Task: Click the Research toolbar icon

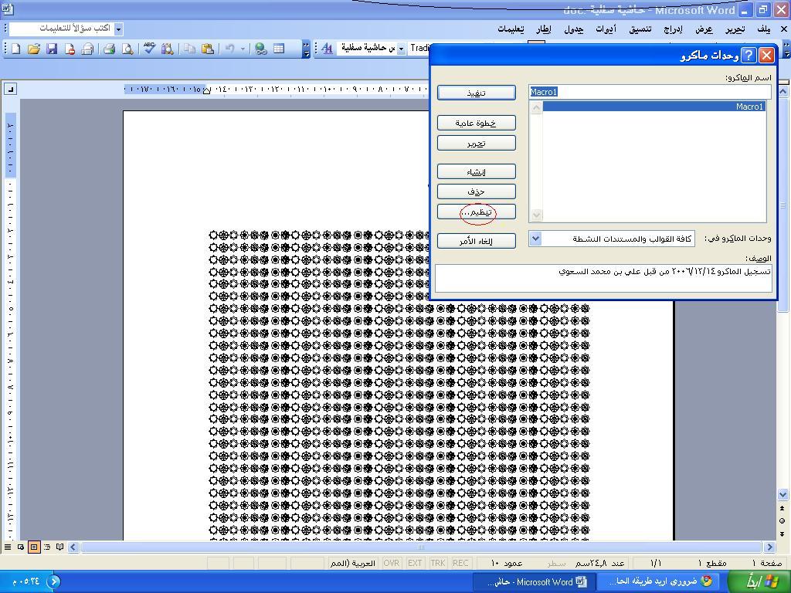Action: pyautogui.click(x=168, y=49)
